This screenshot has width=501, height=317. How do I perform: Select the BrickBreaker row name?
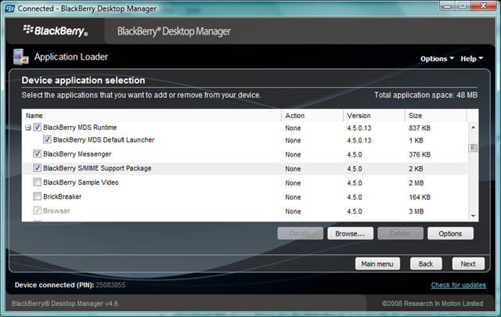pos(63,196)
